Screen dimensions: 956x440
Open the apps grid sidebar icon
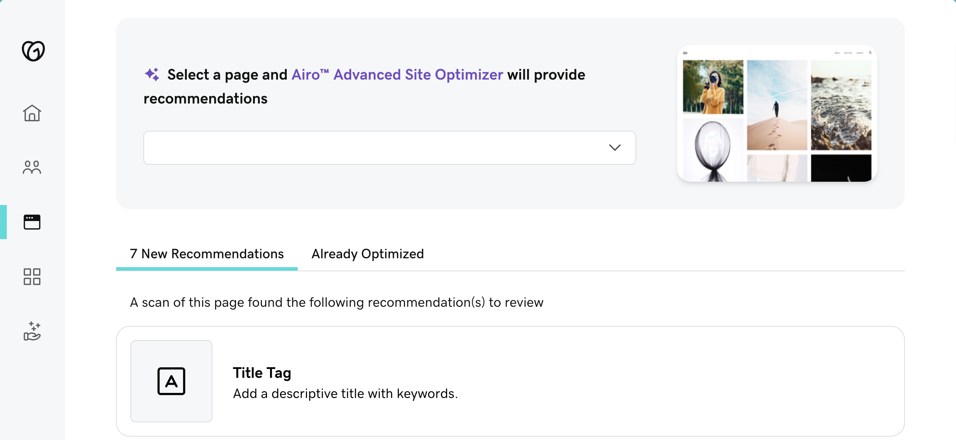point(32,277)
